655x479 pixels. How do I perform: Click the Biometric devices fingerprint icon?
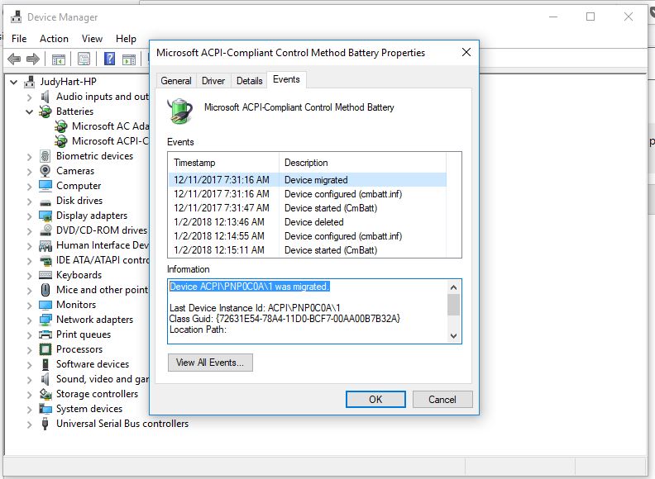pos(45,156)
